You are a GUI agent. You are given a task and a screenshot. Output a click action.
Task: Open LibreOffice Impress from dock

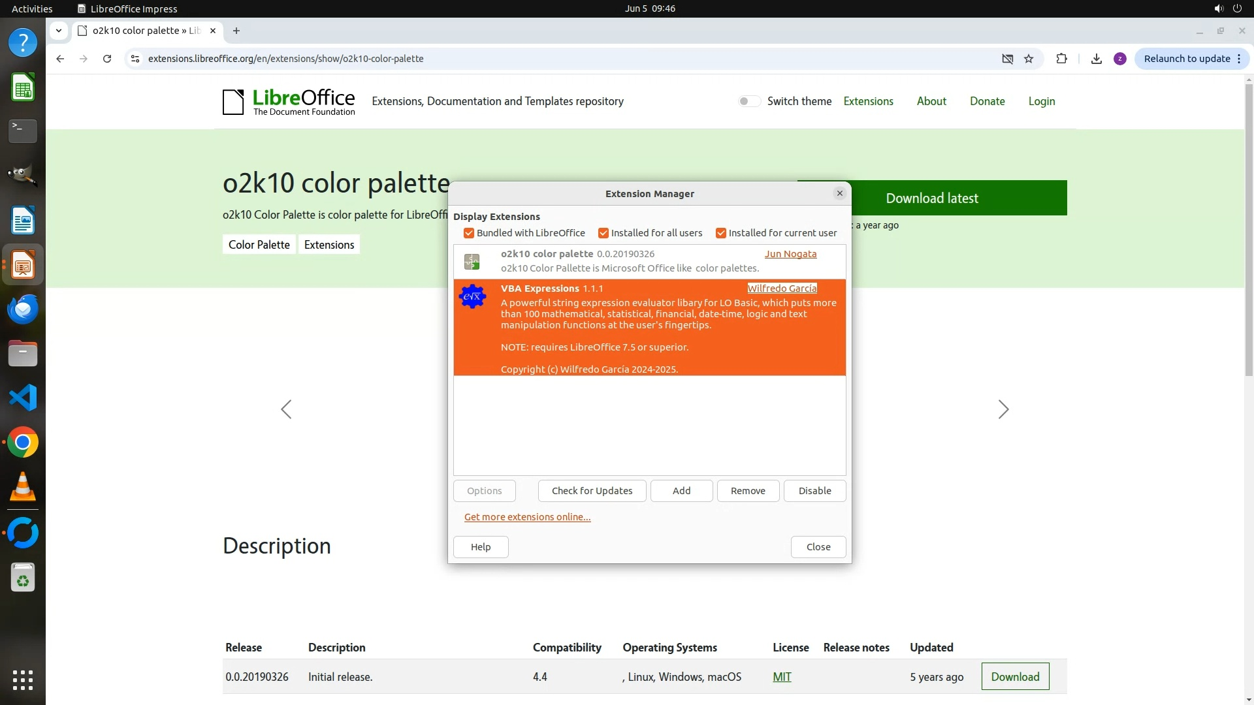tap(23, 265)
